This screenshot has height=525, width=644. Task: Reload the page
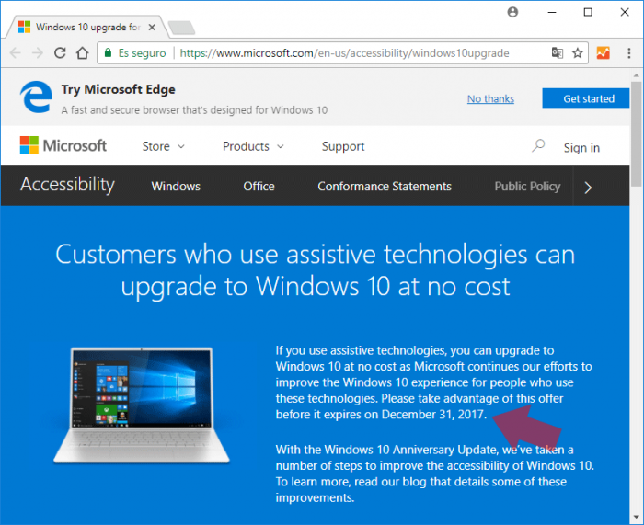coord(60,53)
